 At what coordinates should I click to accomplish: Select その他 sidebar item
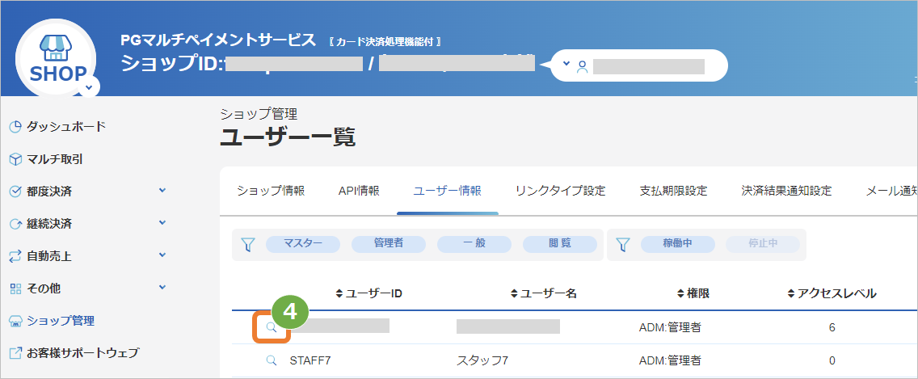coord(44,288)
